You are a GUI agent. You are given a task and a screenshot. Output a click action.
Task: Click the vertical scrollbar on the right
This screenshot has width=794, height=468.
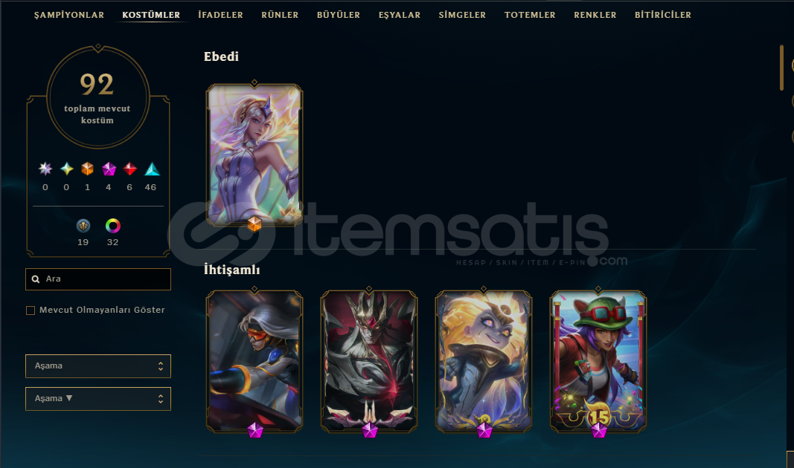[782, 68]
